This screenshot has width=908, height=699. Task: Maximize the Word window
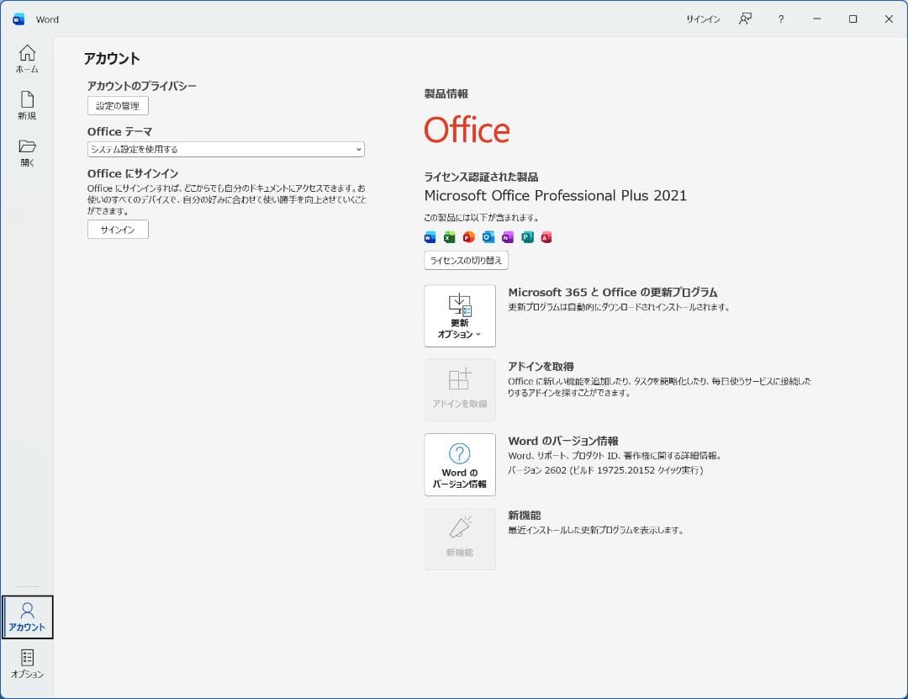point(853,19)
